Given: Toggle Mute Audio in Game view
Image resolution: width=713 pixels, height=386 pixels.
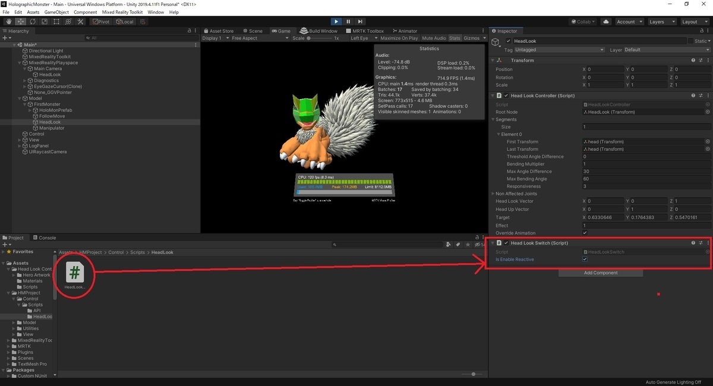Looking at the screenshot, I should (x=434, y=38).
